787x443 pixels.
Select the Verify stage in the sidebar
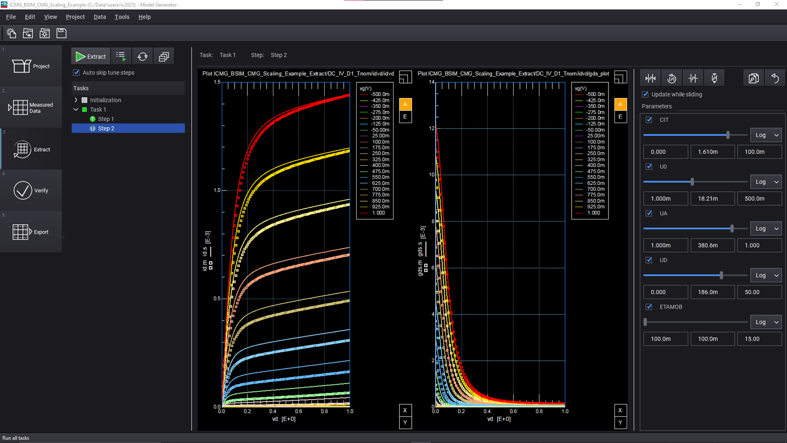31,190
